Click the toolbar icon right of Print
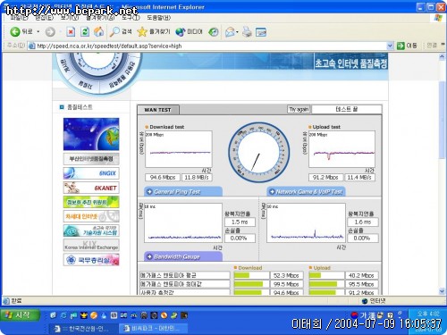 pyautogui.click(x=261, y=32)
